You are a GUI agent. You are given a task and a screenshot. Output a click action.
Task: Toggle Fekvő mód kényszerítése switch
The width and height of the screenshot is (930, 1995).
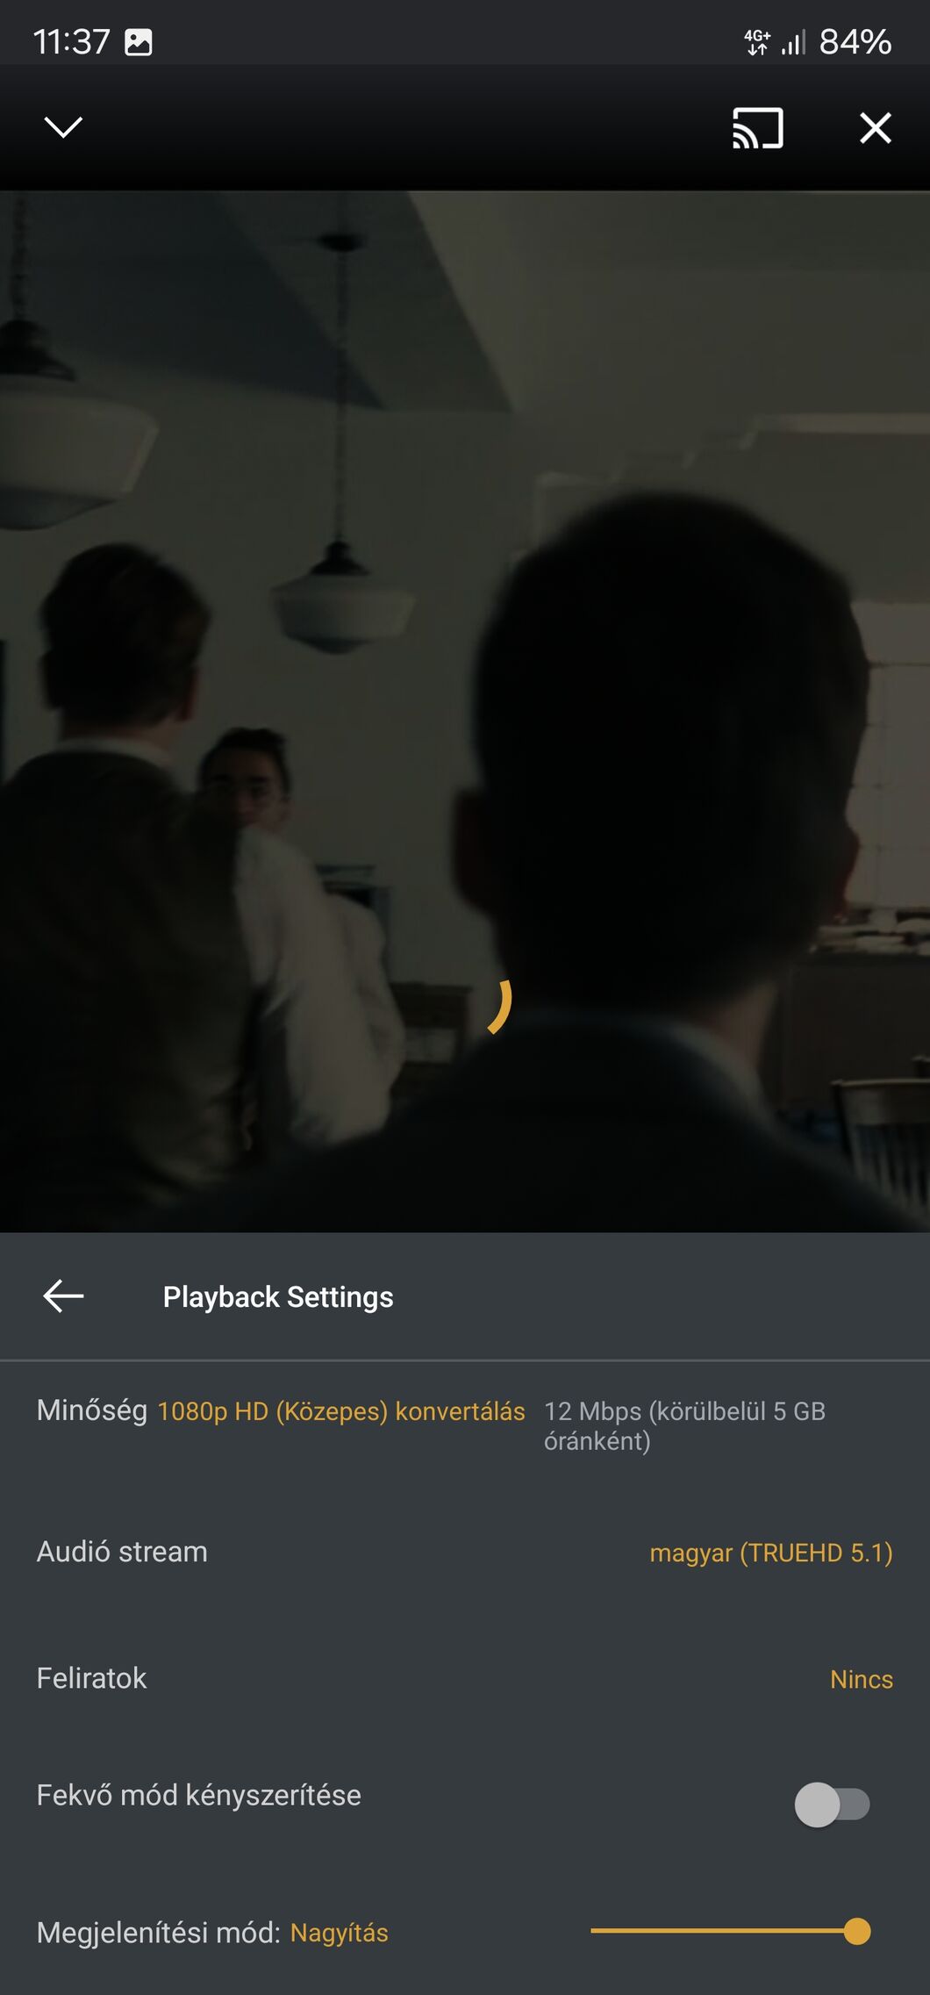832,1804
